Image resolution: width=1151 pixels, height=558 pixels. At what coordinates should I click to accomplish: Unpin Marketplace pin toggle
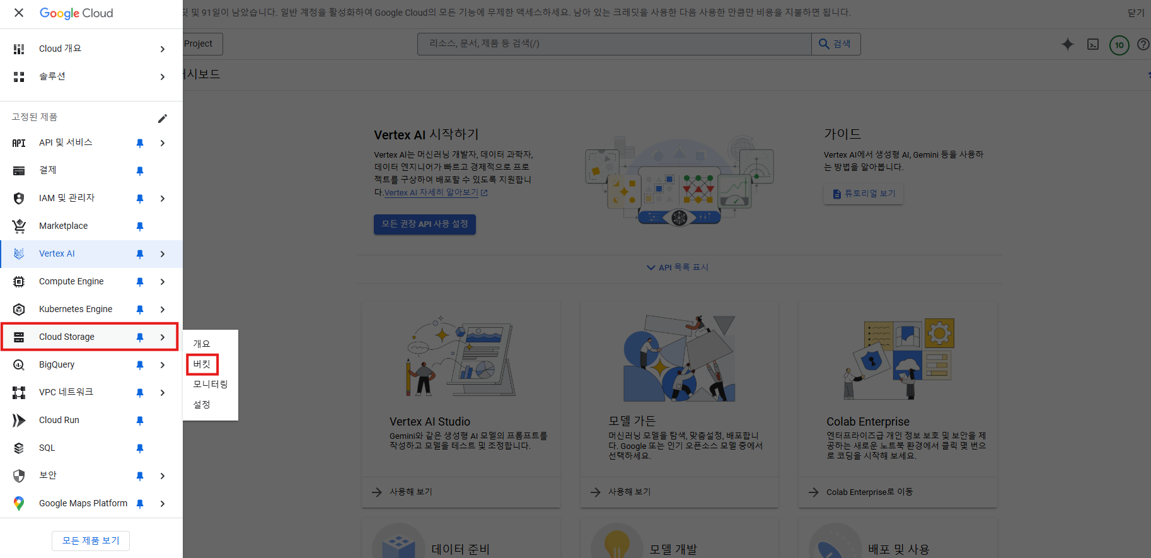(140, 226)
